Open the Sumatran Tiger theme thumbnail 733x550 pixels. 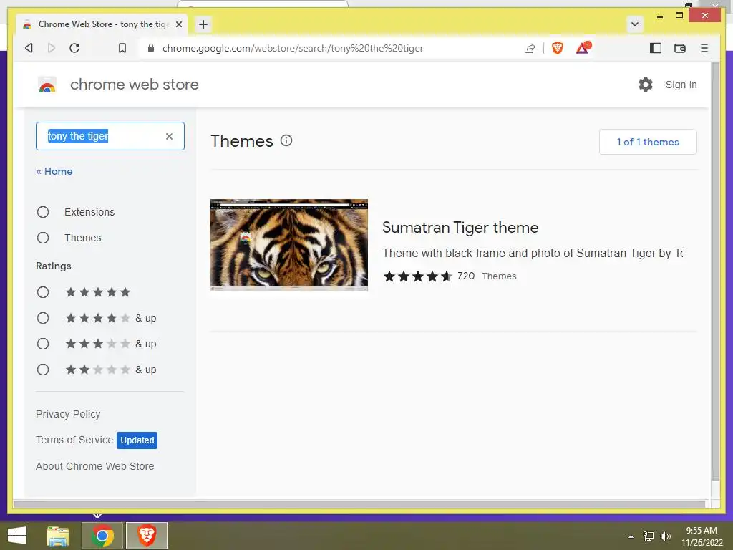(289, 245)
